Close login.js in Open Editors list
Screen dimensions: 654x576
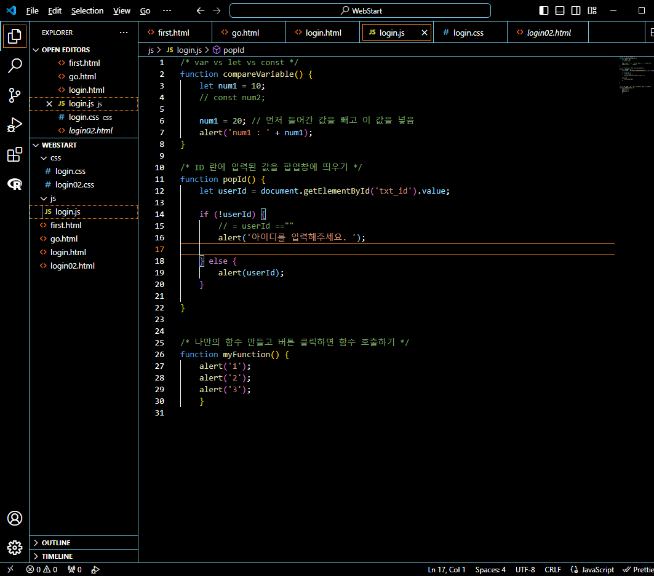(49, 104)
